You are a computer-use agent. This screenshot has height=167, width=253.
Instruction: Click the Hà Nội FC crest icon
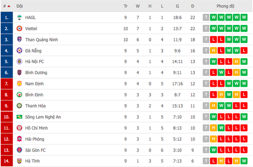coord(20,62)
